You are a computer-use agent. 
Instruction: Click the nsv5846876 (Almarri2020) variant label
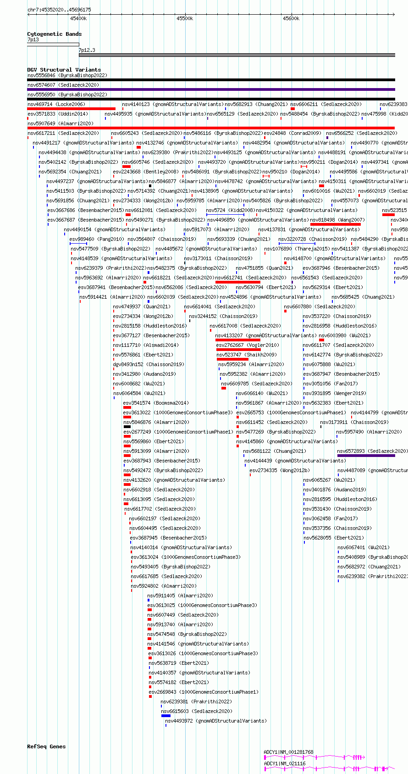(x=156, y=422)
